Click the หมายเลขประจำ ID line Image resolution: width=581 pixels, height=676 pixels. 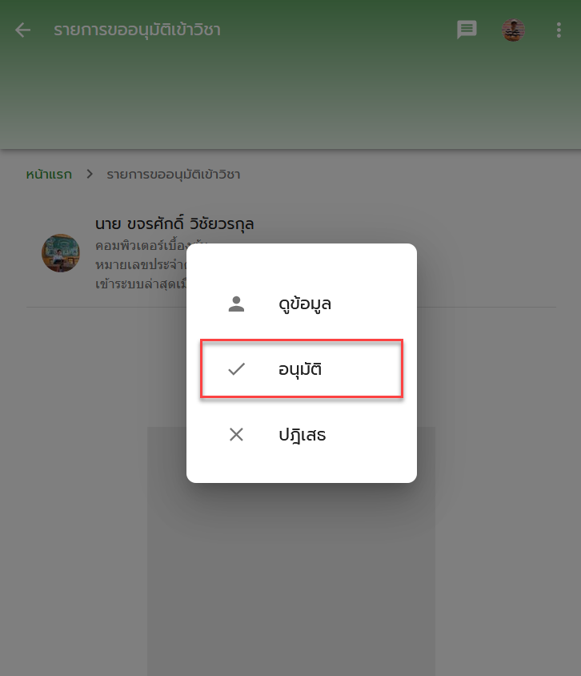click(x=141, y=264)
